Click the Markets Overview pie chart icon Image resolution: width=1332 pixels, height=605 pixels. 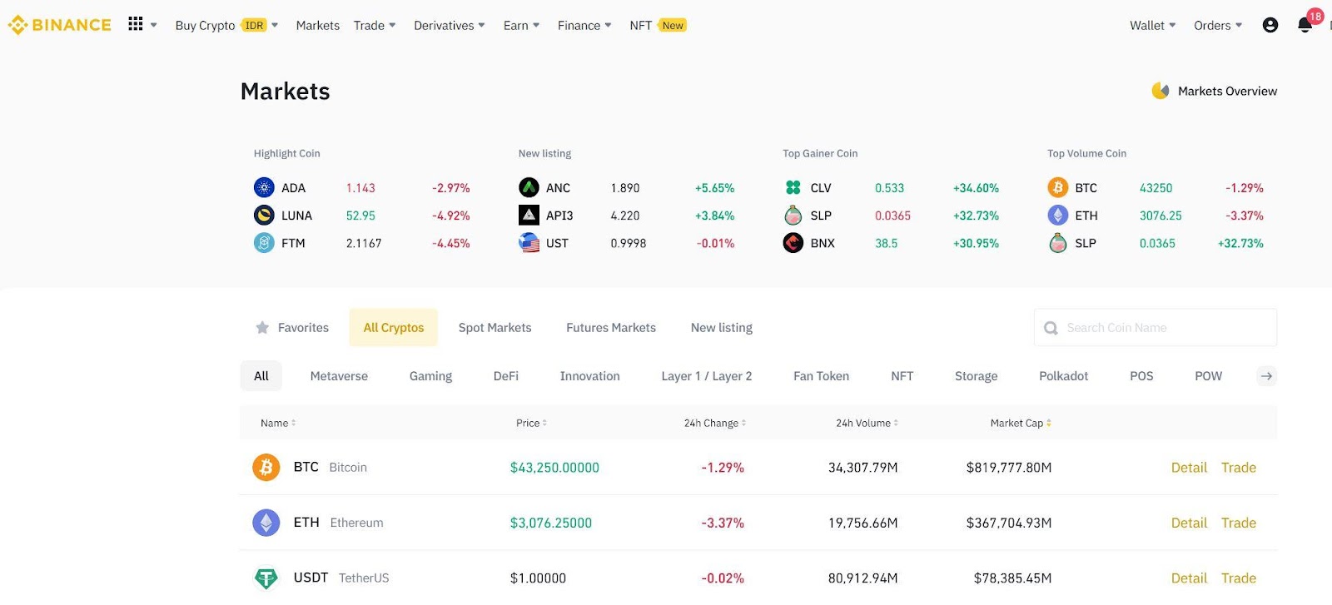pos(1161,91)
